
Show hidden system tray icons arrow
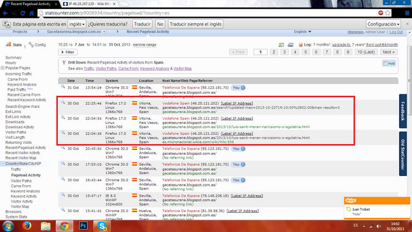tap(364, 226)
